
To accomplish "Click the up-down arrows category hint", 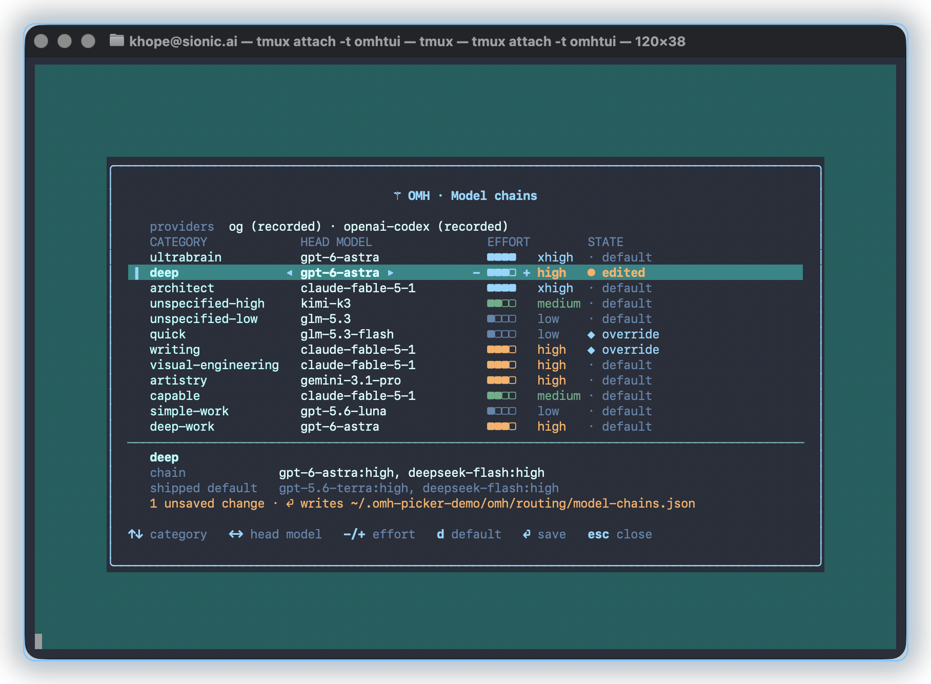I will pos(135,534).
